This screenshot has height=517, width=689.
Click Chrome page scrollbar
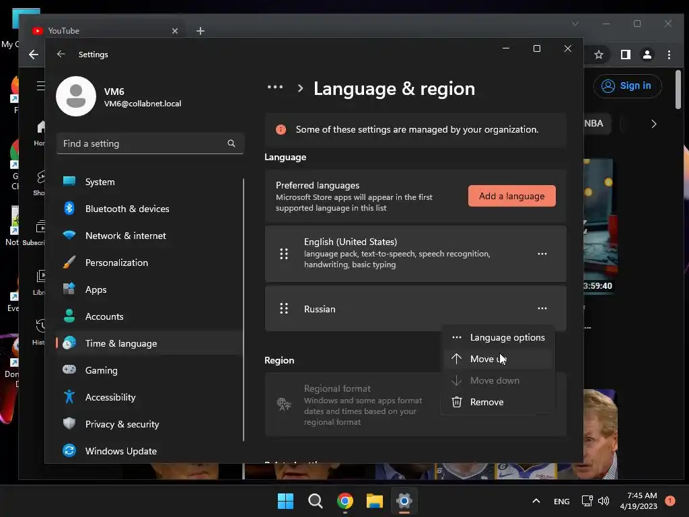click(x=678, y=90)
